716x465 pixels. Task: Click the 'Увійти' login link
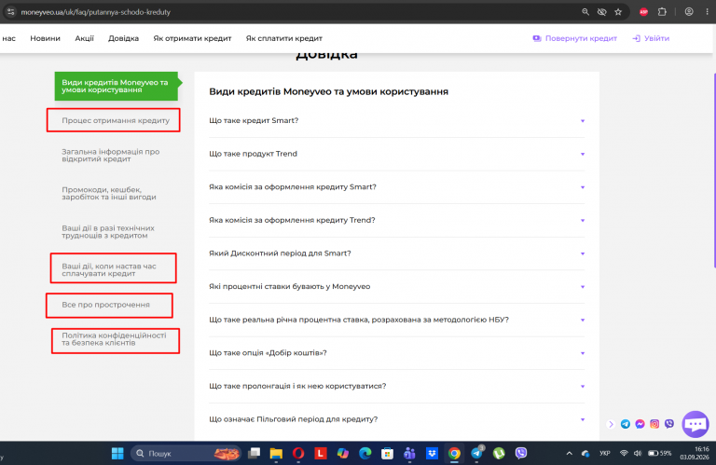pos(651,38)
